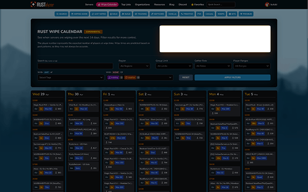Click the SOLO filter button

[x=114, y=14]
